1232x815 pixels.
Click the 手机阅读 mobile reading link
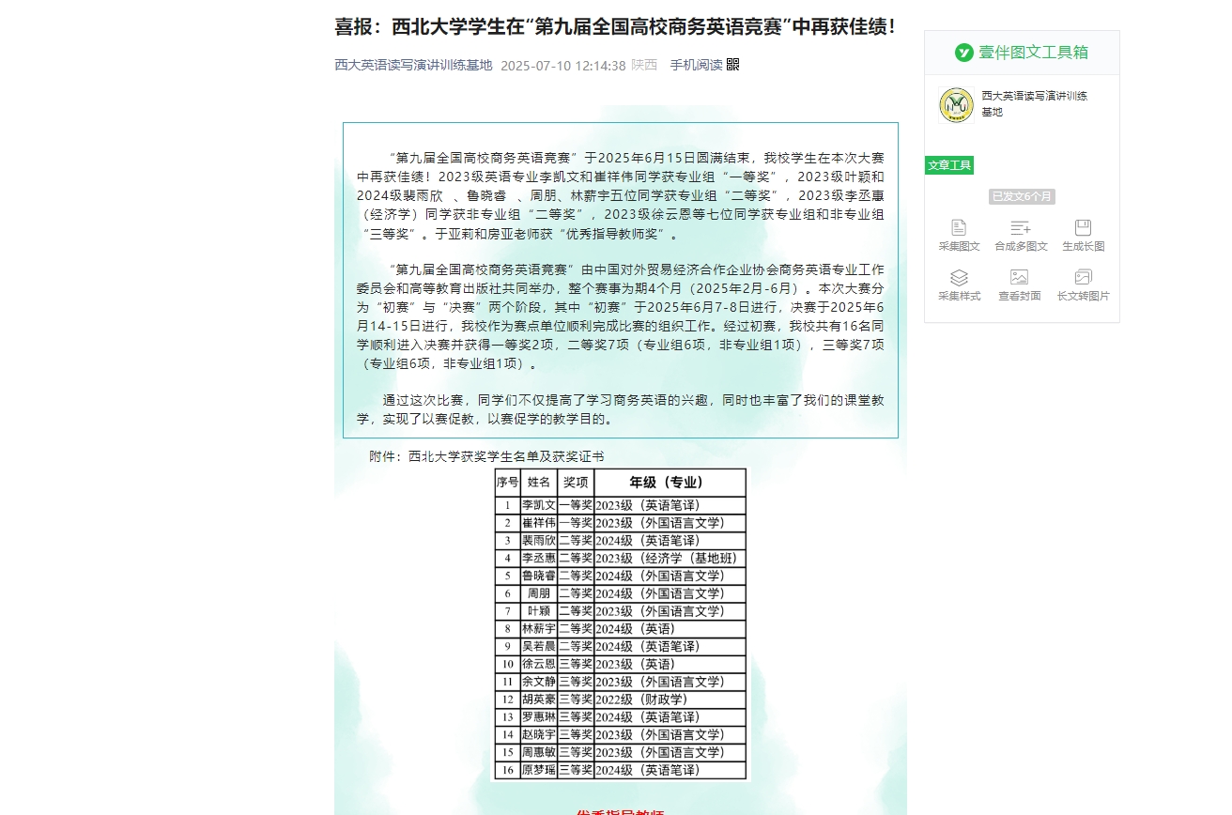695,67
